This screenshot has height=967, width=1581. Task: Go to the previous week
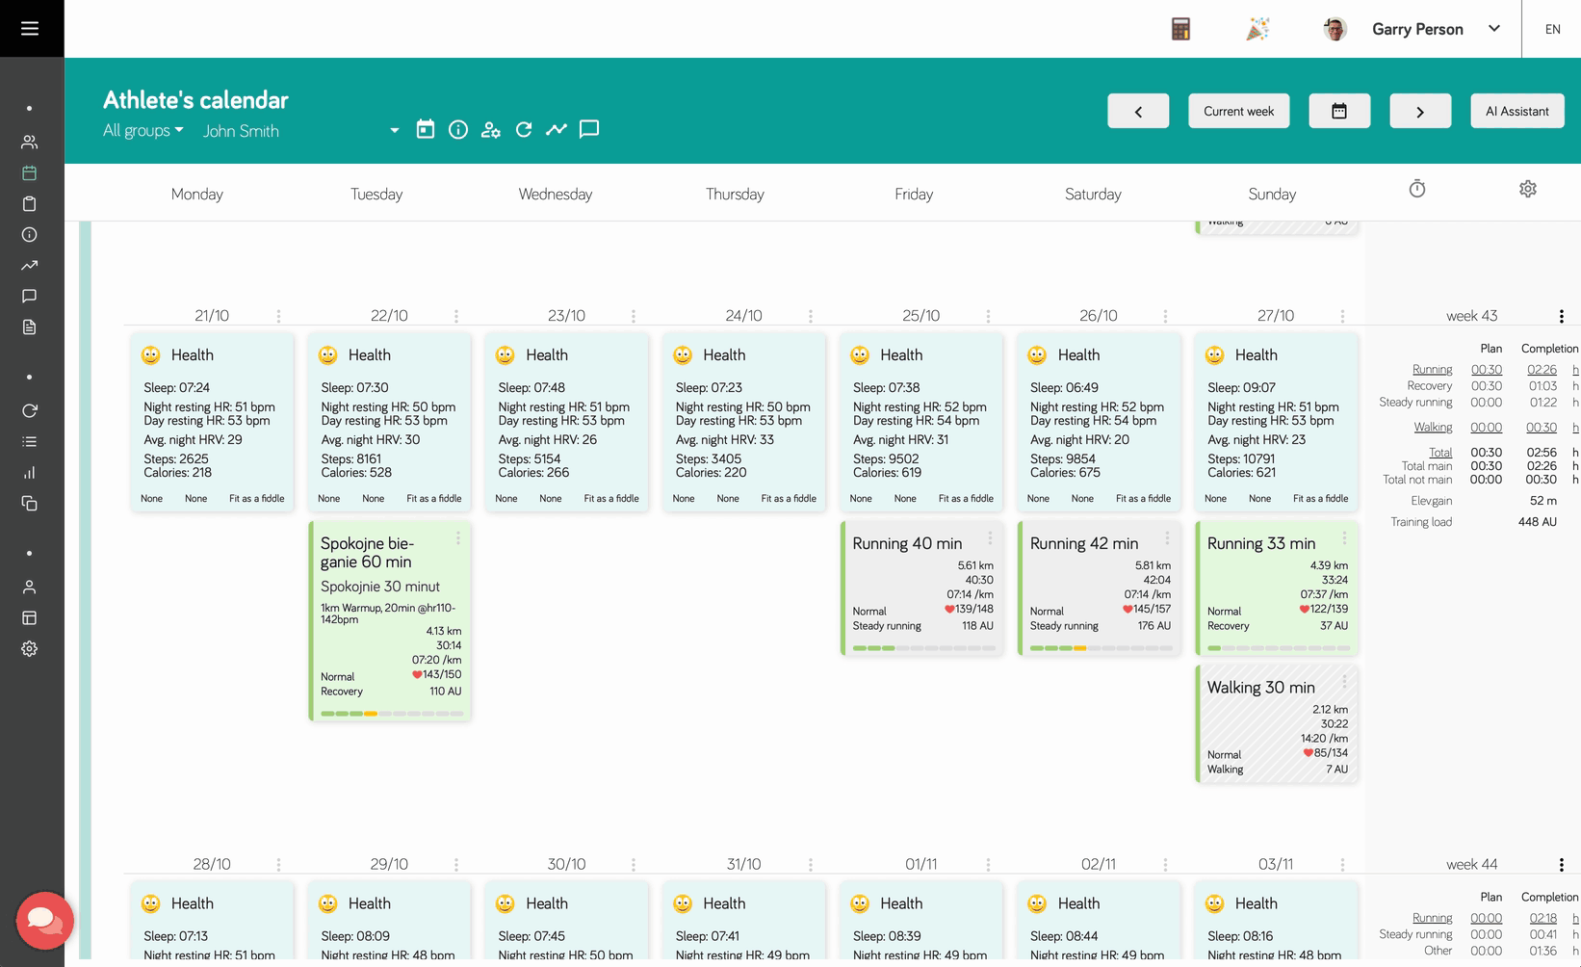[1138, 111]
